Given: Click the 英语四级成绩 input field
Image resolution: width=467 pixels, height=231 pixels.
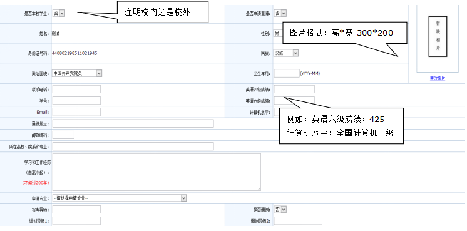Looking at the screenshot, I should (x=294, y=89).
